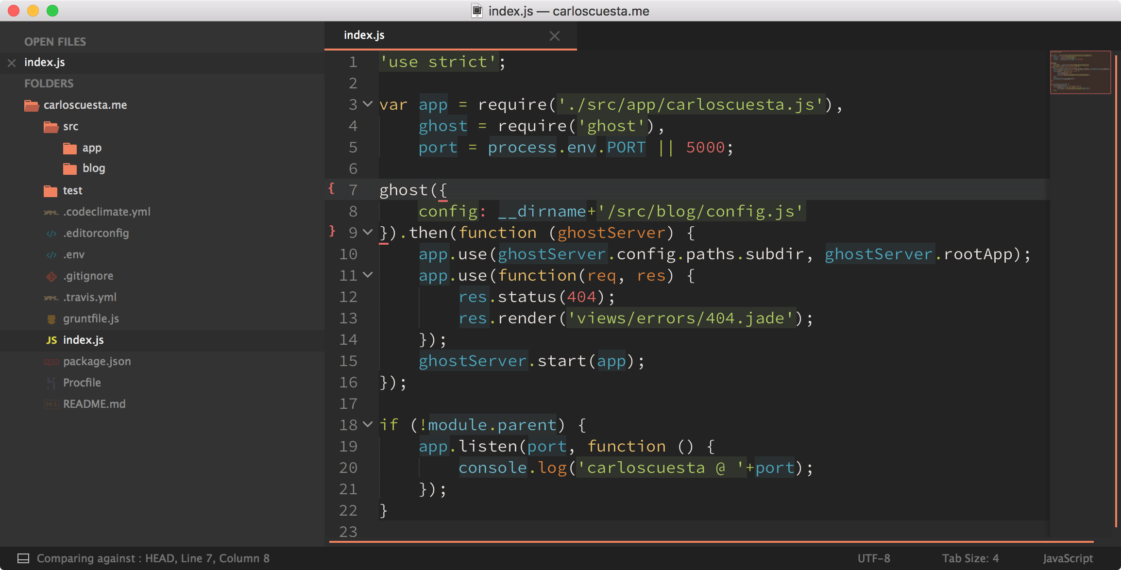Click the JS icon beside index.js
The height and width of the screenshot is (570, 1121).
click(x=51, y=340)
